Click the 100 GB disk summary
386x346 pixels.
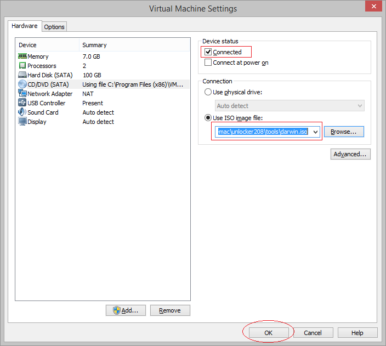tap(92, 75)
